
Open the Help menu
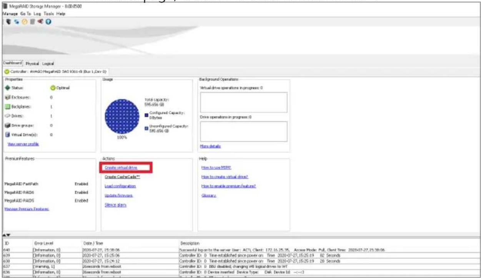pos(61,13)
